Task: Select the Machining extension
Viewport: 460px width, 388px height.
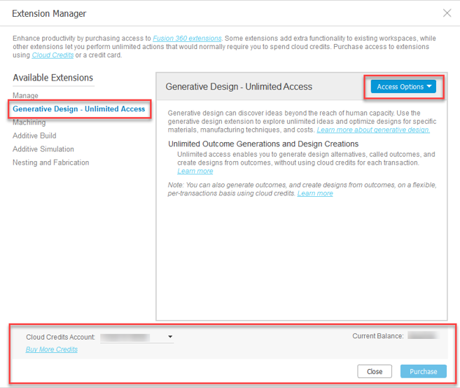Action: tap(29, 123)
